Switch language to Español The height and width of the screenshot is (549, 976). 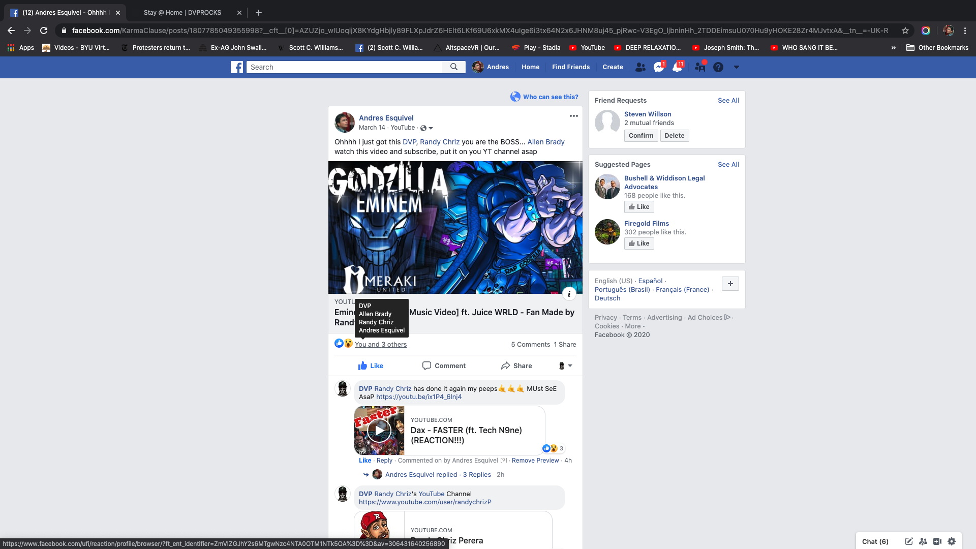coord(650,281)
